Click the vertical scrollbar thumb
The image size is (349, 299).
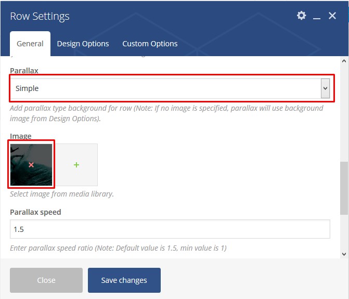(344, 188)
